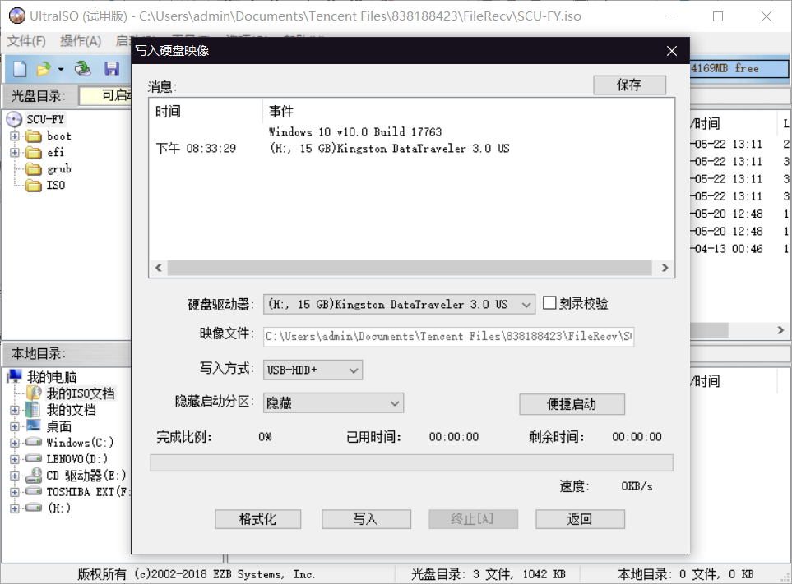Click the UltraISO title bar app icon
The width and height of the screenshot is (792, 584).
point(16,16)
